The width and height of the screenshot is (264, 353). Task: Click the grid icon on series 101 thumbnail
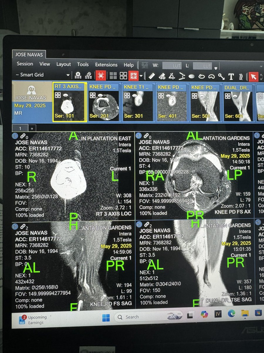point(58,95)
